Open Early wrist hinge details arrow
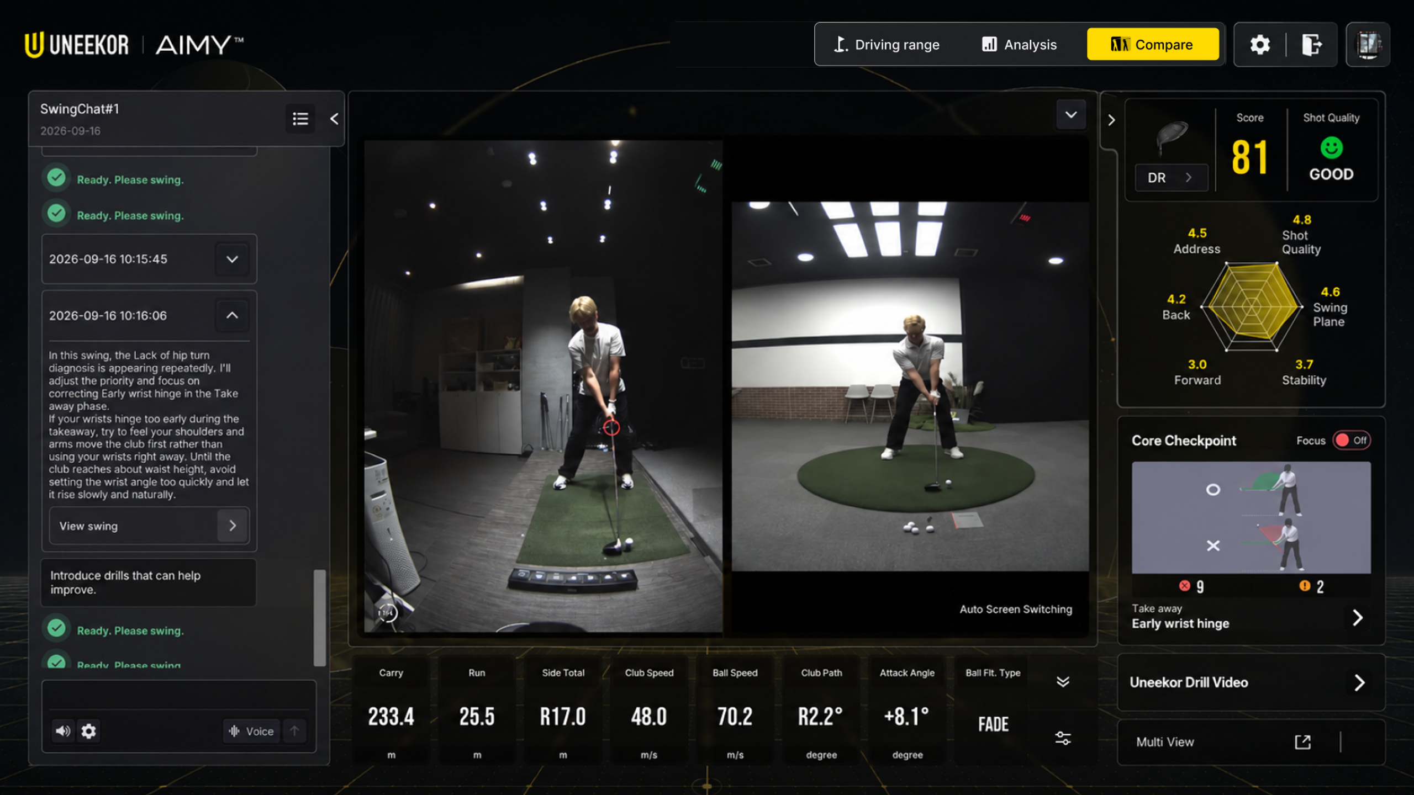Screen dimensions: 1414x795 click(1357, 617)
